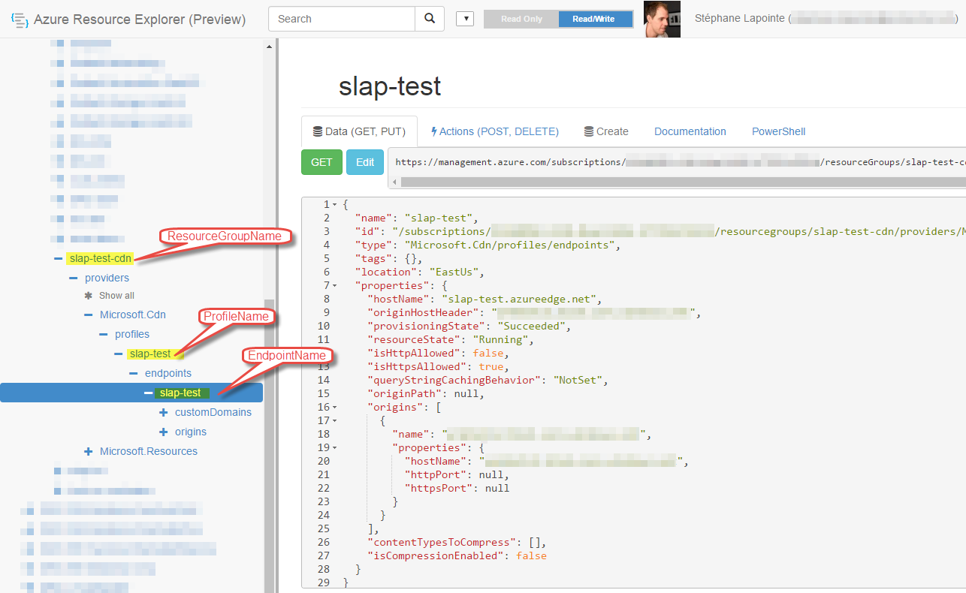Click the Stéphane Lapointe user name
Image resolution: width=966 pixels, height=593 pixels.
tap(740, 19)
